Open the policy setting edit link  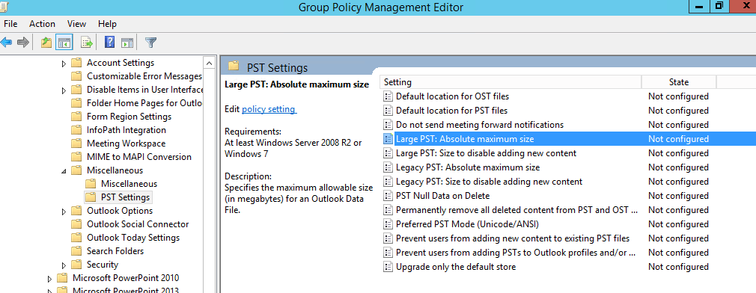coord(269,109)
